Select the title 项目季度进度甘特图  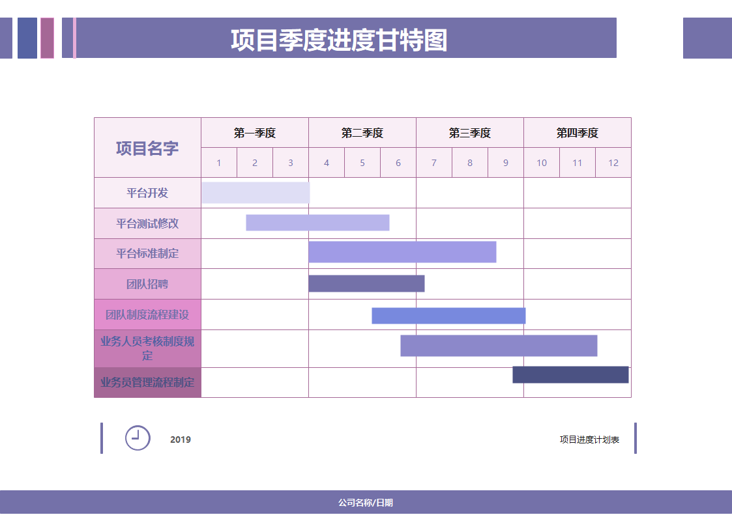click(x=340, y=40)
